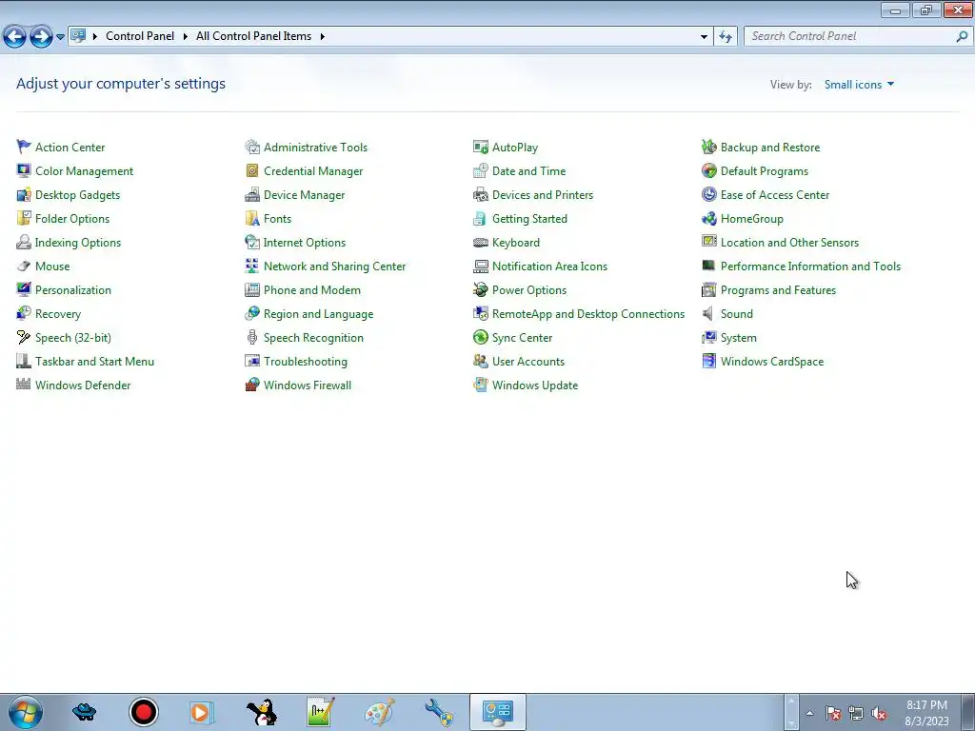
Task: Open the Windows Update link
Action: (x=535, y=385)
